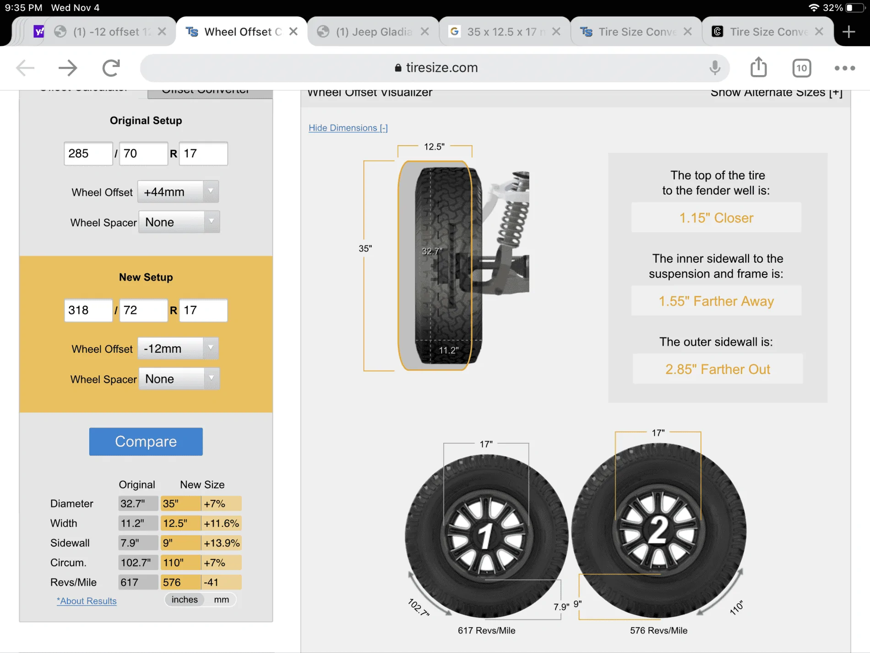Open the tab switcher showing 10 tabs
This screenshot has height=653, width=870.
(801, 68)
